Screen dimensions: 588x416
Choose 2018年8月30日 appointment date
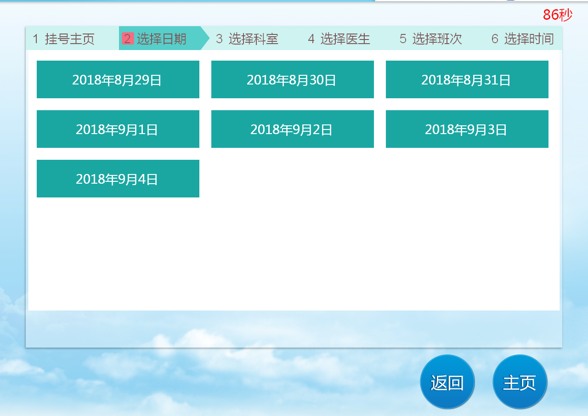point(292,79)
